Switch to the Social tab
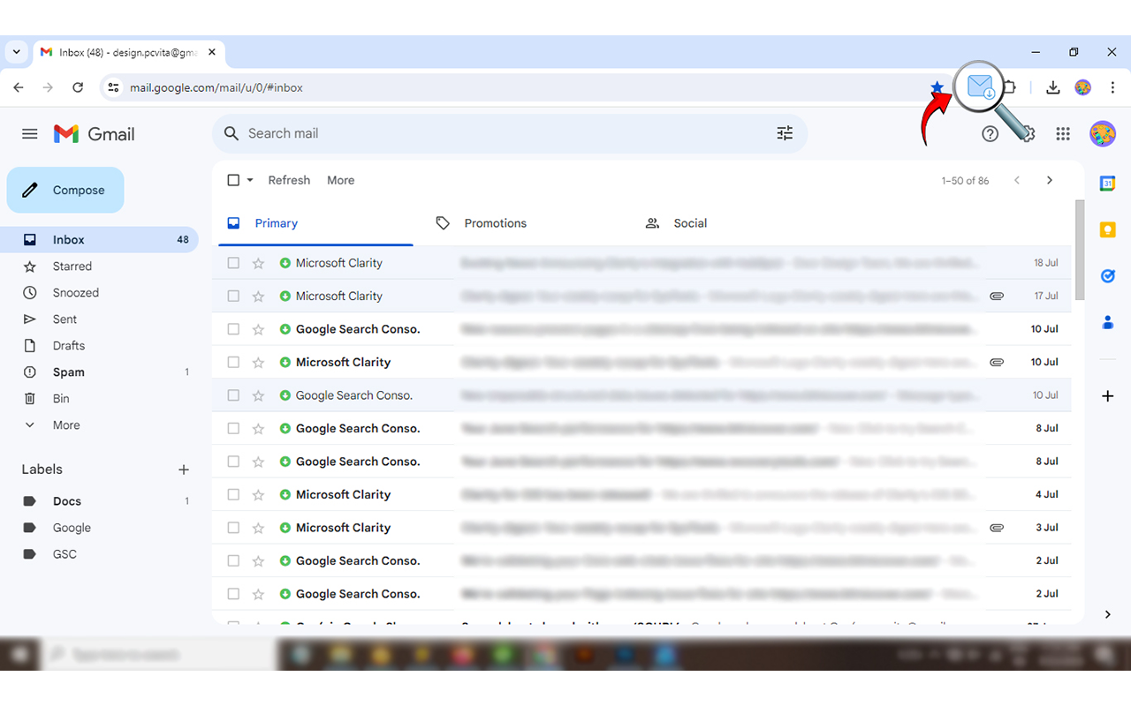1131x706 pixels. click(690, 222)
